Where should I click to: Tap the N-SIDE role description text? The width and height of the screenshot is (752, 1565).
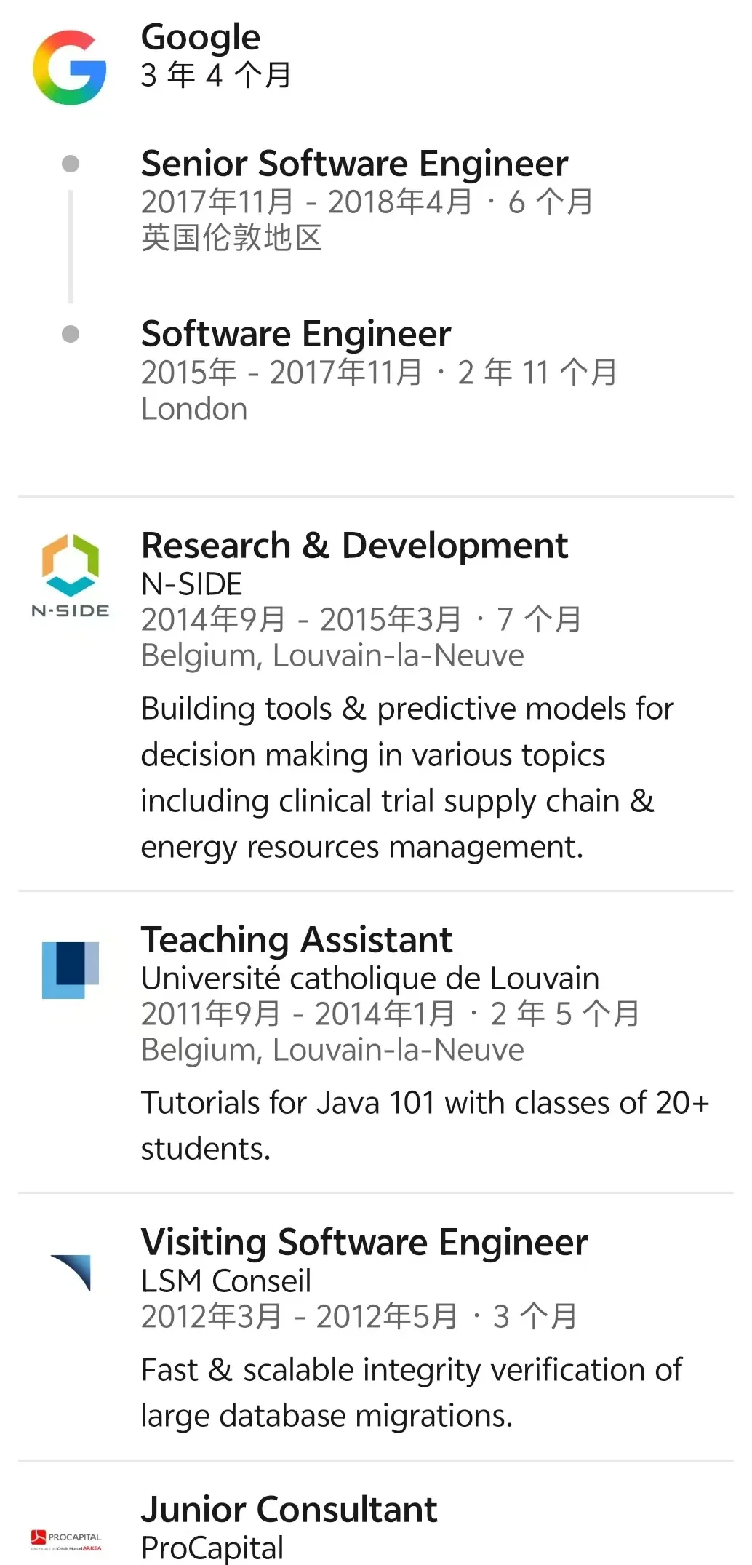point(407,778)
